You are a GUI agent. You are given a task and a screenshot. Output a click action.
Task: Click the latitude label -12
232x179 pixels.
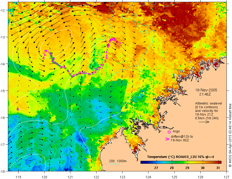click(x=3, y=10)
